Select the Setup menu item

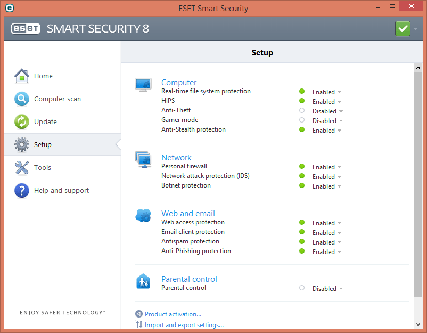click(63, 144)
